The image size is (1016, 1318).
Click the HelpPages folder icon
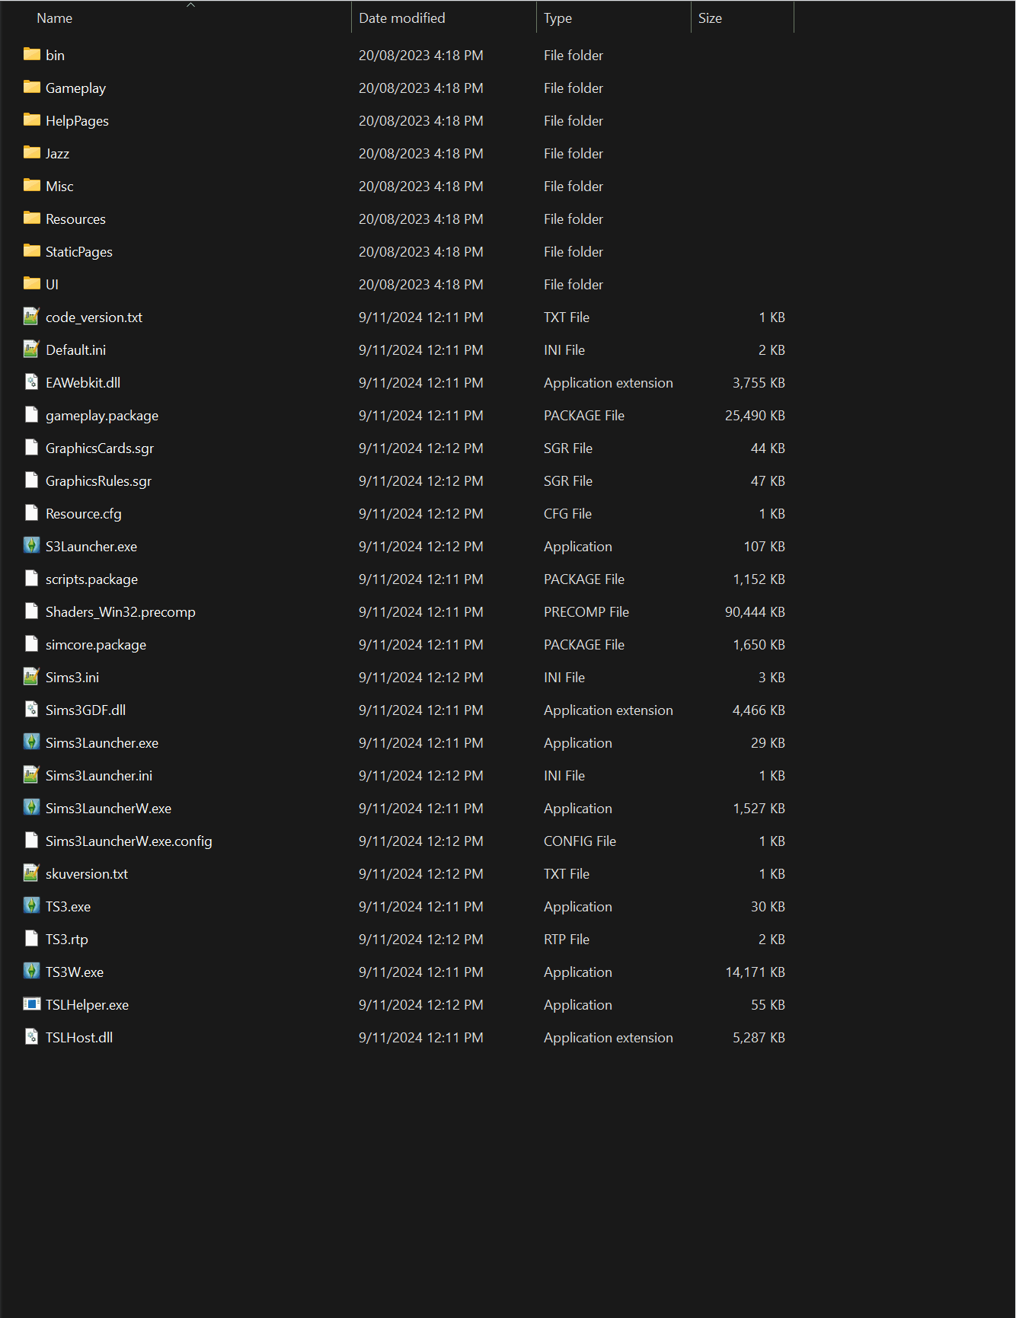tap(31, 120)
